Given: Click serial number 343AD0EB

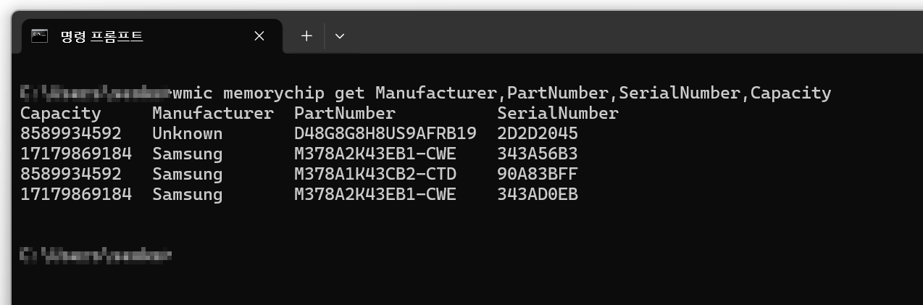Looking at the screenshot, I should (x=538, y=195).
